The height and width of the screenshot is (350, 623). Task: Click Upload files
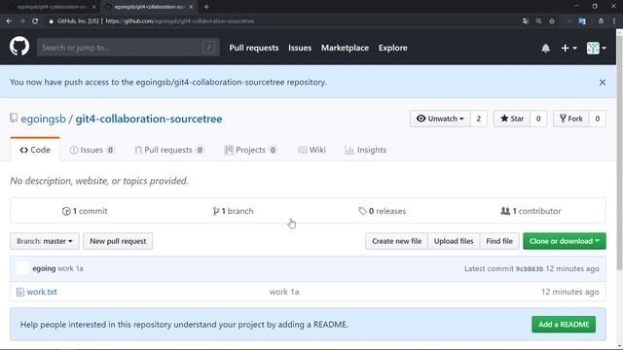(x=454, y=241)
